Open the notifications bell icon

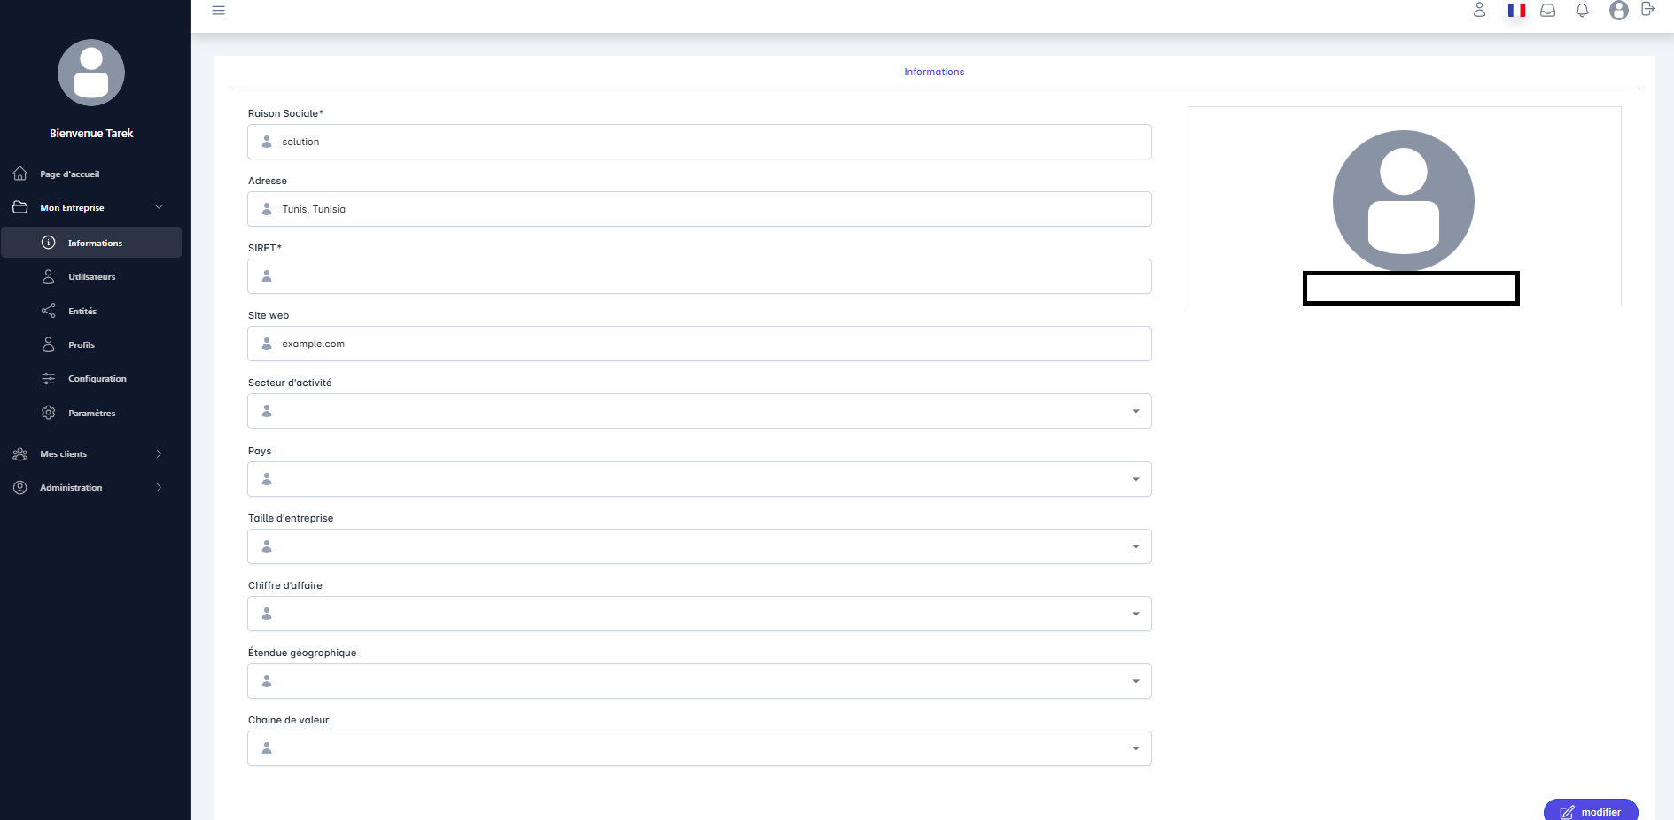coord(1582,11)
